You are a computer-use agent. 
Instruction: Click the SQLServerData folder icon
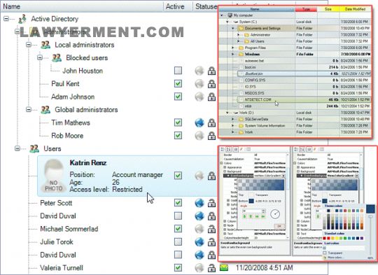tap(241, 119)
